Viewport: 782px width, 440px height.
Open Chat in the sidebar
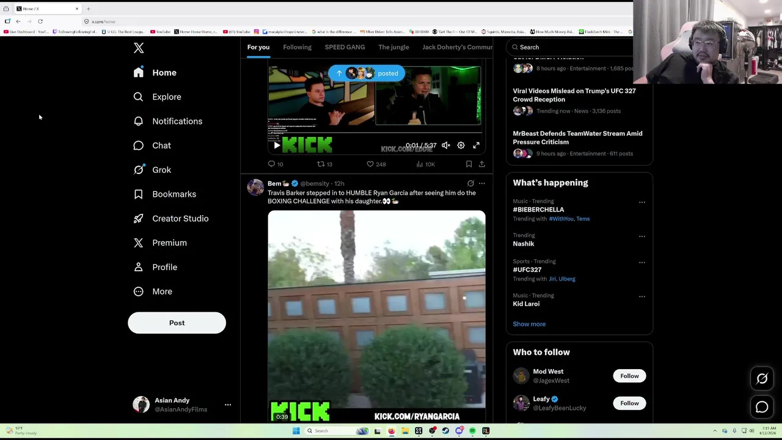[152, 145]
